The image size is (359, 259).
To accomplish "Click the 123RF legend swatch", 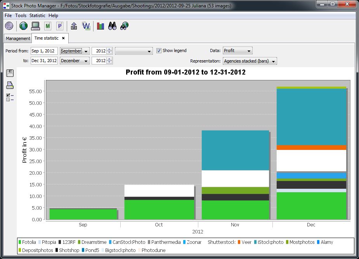I will (x=60, y=242).
